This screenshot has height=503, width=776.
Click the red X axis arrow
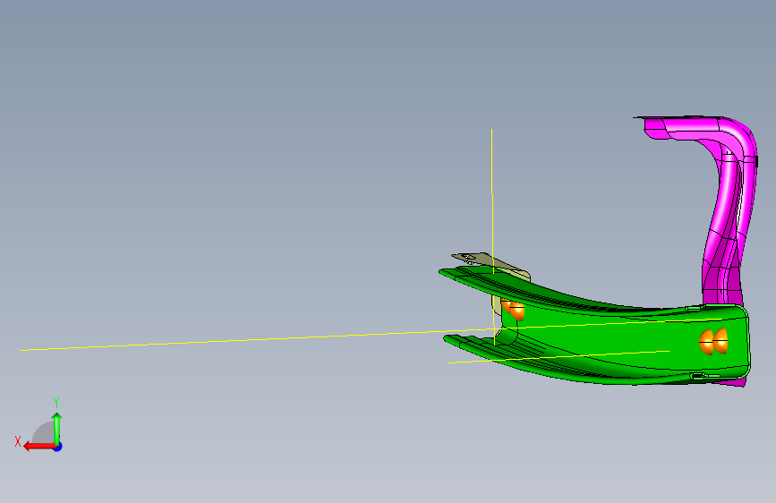[39, 447]
